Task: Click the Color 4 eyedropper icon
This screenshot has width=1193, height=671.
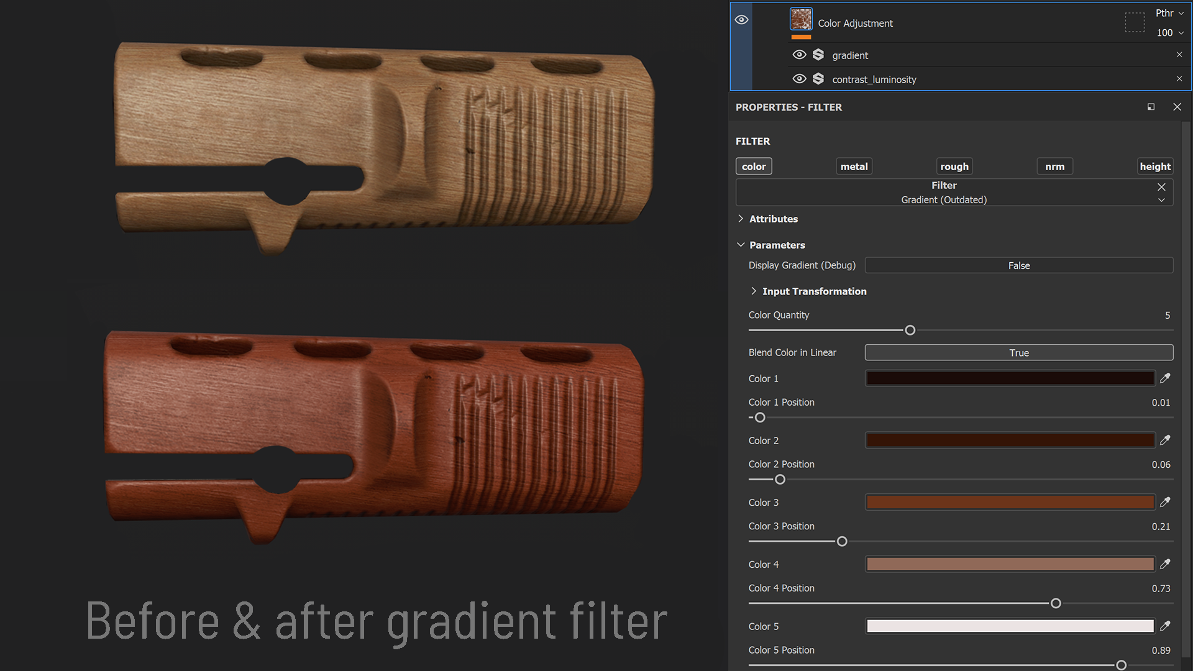Action: (x=1165, y=564)
